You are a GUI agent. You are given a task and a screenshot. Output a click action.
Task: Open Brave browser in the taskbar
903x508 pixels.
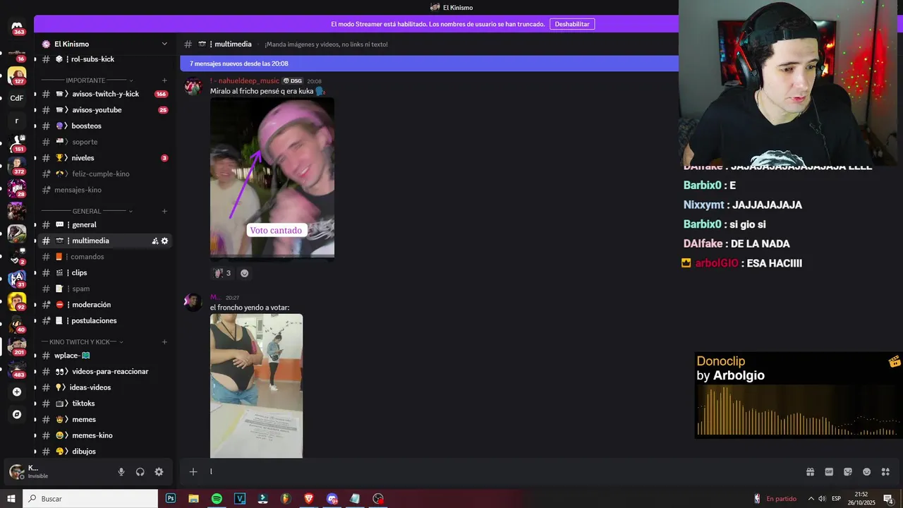pos(309,498)
